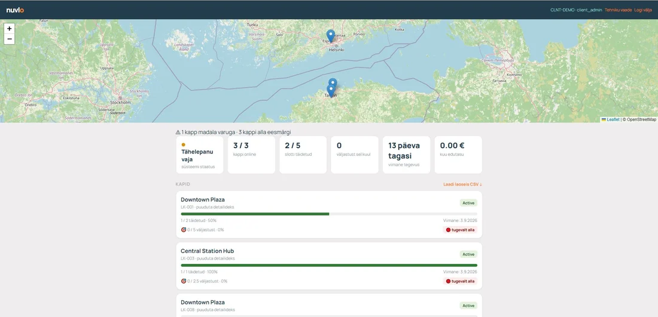Select the map pin near Espoo
The height and width of the screenshot is (317, 658).
[x=331, y=36]
